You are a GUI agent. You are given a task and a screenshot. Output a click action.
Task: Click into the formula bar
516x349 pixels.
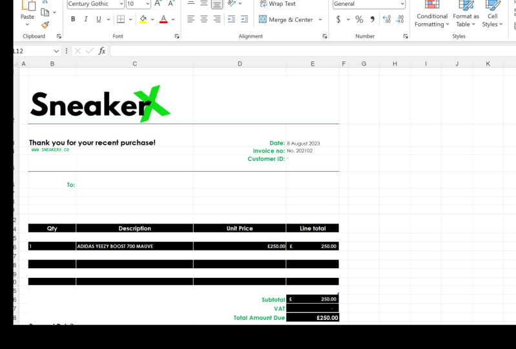tap(313, 51)
